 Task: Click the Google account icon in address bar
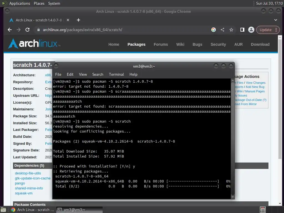(214, 30)
